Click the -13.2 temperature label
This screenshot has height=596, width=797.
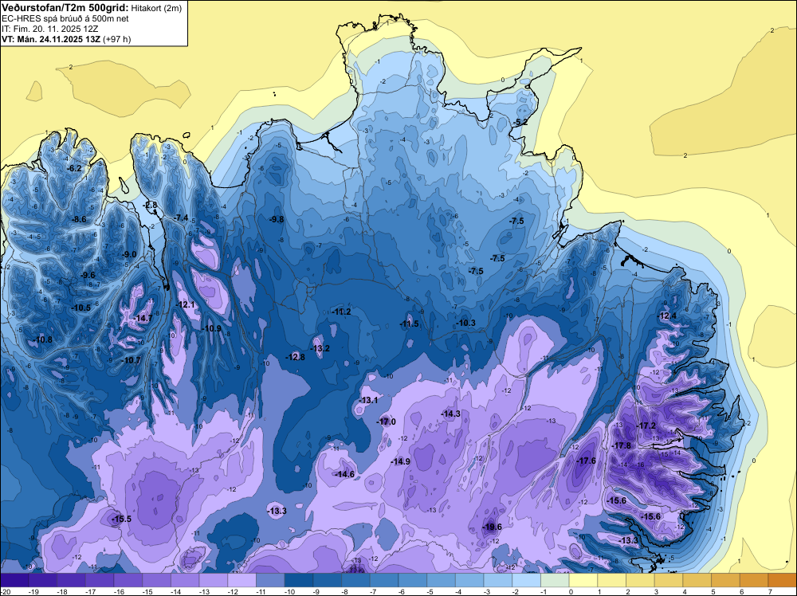320,348
